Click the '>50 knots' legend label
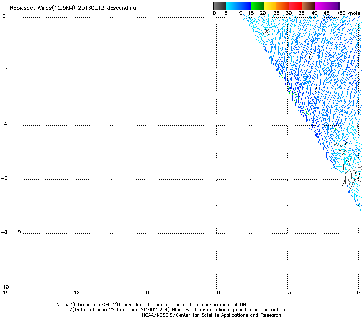Screen dimensions: 362x318 pos(348,13)
